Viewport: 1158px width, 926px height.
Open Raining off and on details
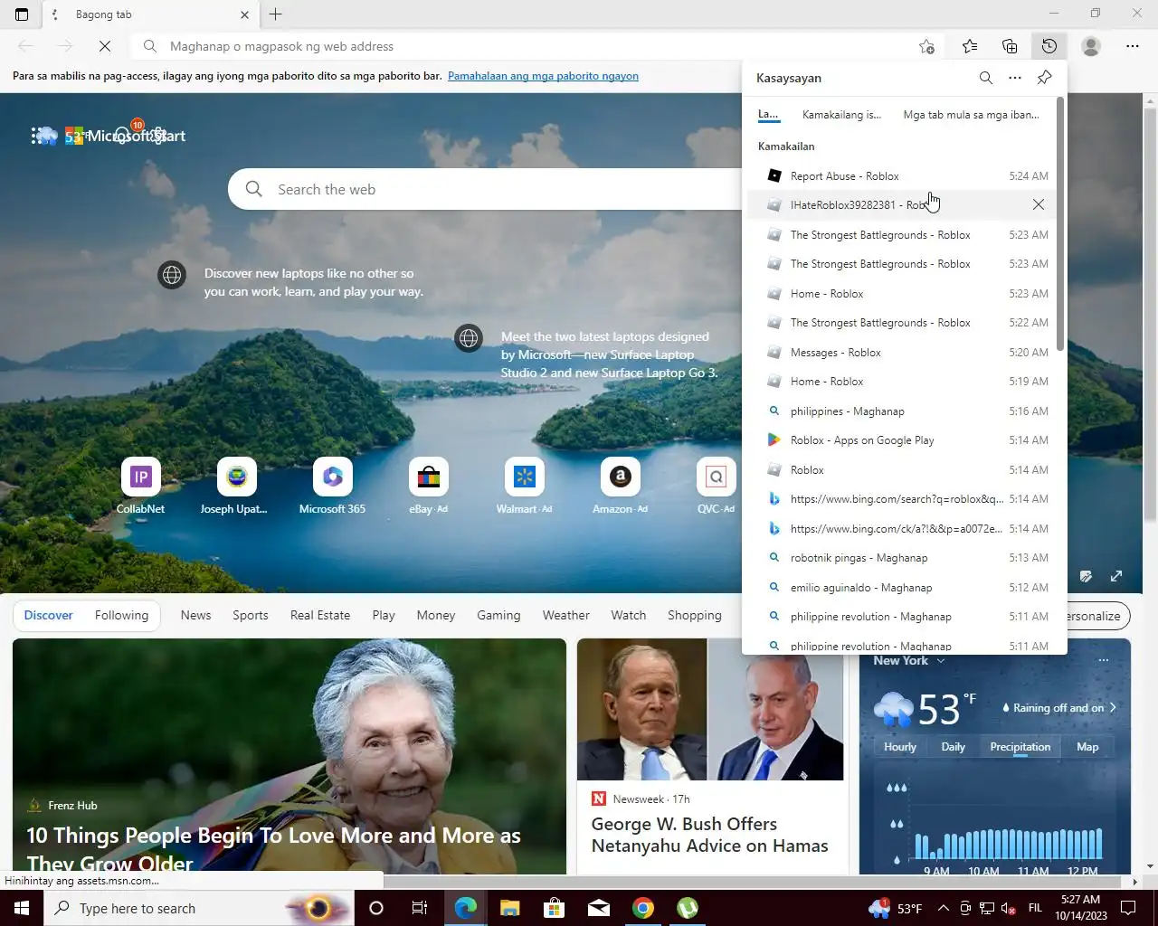[1059, 708]
